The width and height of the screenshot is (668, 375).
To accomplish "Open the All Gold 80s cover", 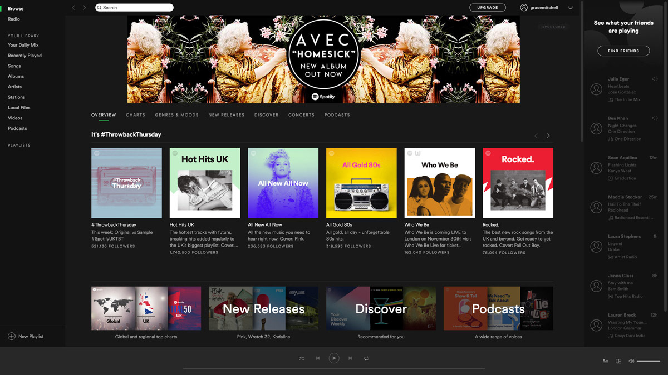I will 361,183.
